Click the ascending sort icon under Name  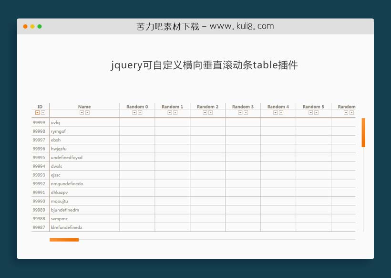coord(87,113)
